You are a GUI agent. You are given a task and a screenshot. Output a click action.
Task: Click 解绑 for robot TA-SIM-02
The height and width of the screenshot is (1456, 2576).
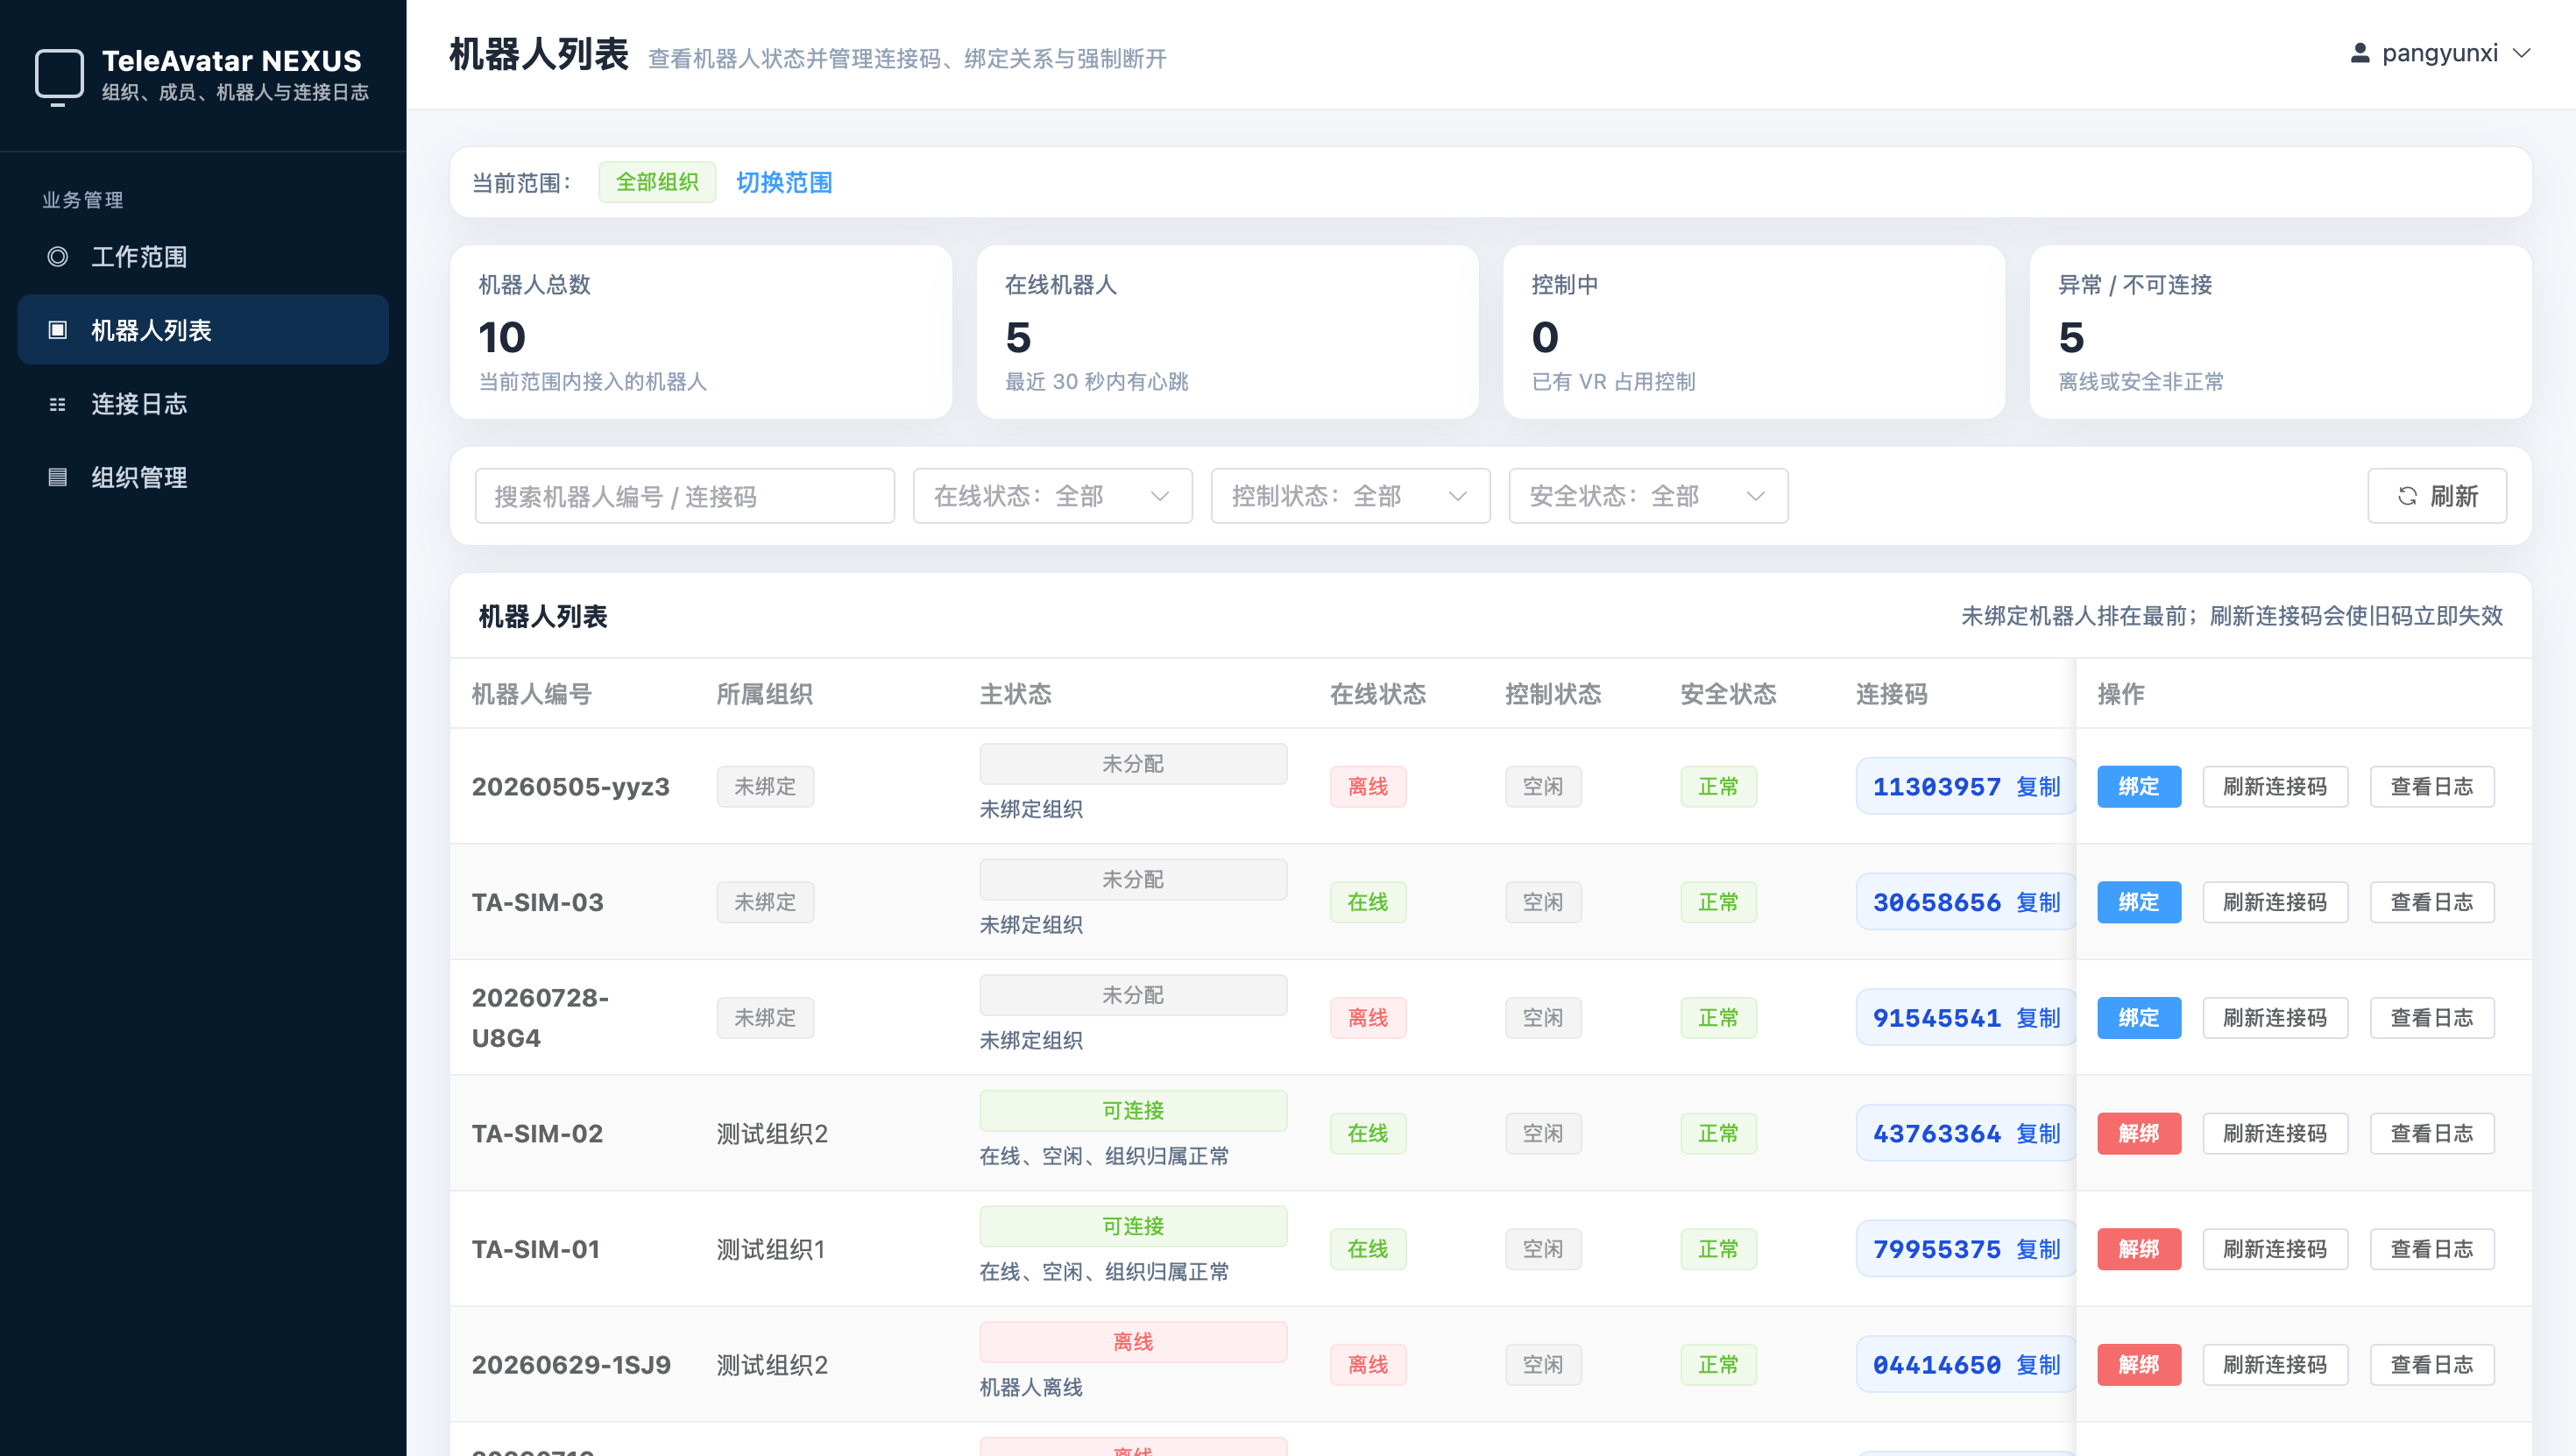[x=2138, y=1134]
